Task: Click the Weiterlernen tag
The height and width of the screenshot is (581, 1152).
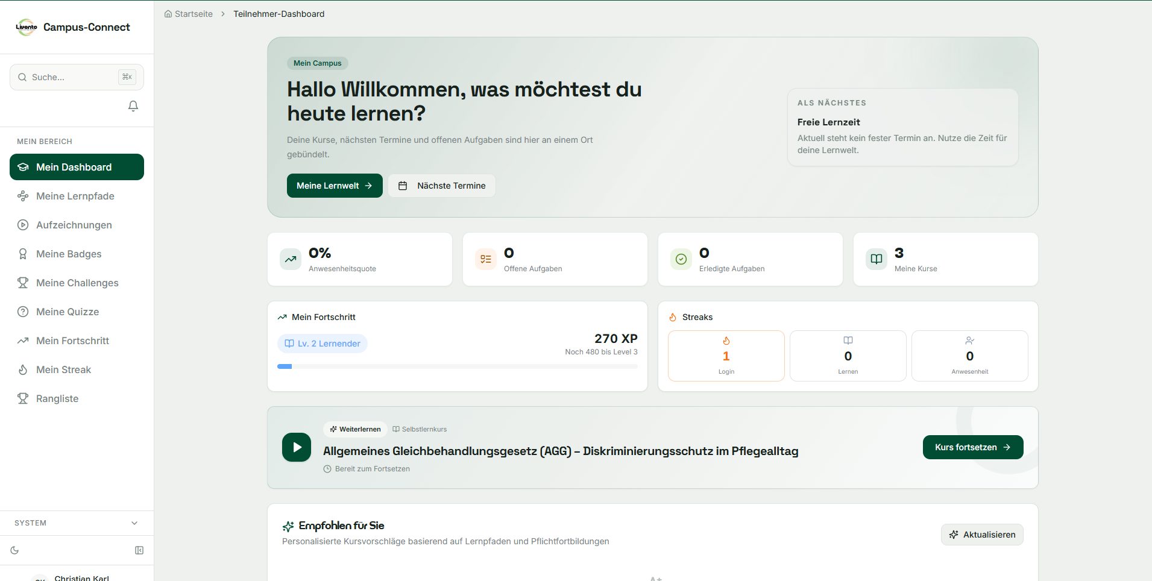Action: point(355,429)
